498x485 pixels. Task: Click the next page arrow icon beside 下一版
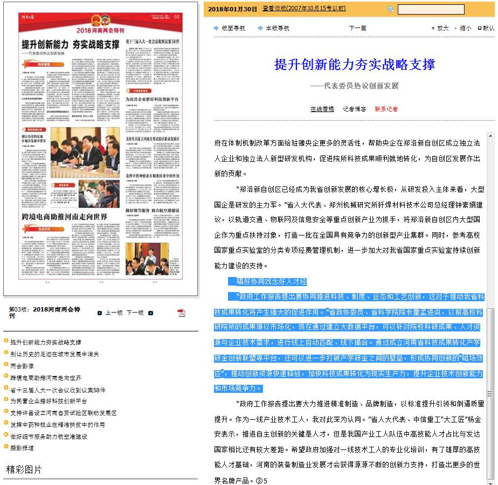point(150,313)
